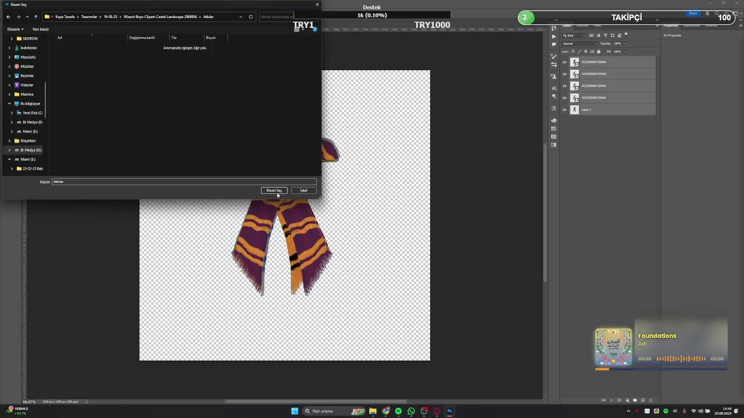The width and height of the screenshot is (744, 418).
Task: Expand Müzikler tree node
Action: click(9, 66)
